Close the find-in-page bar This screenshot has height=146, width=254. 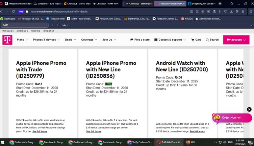click(251, 25)
